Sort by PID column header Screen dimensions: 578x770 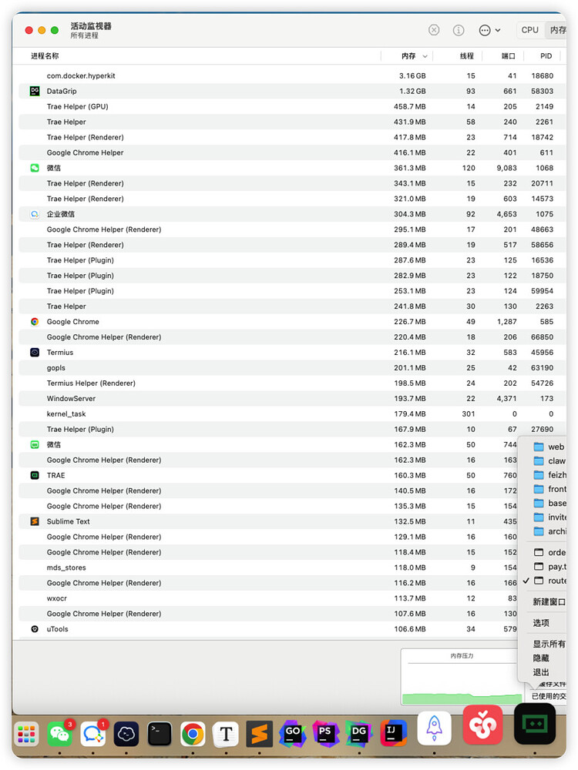(x=546, y=56)
